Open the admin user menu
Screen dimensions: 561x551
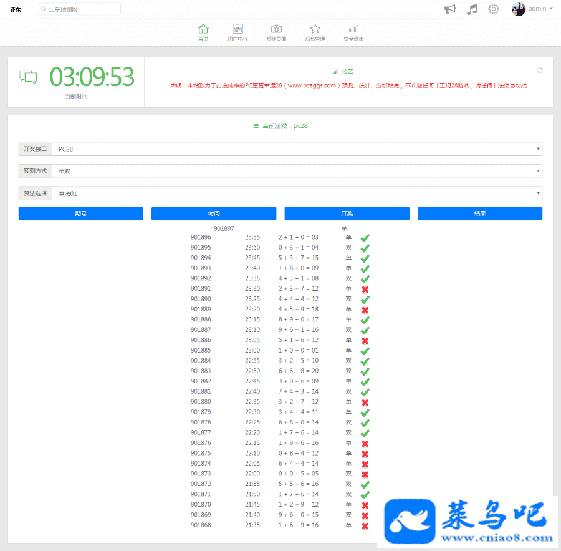tap(532, 9)
